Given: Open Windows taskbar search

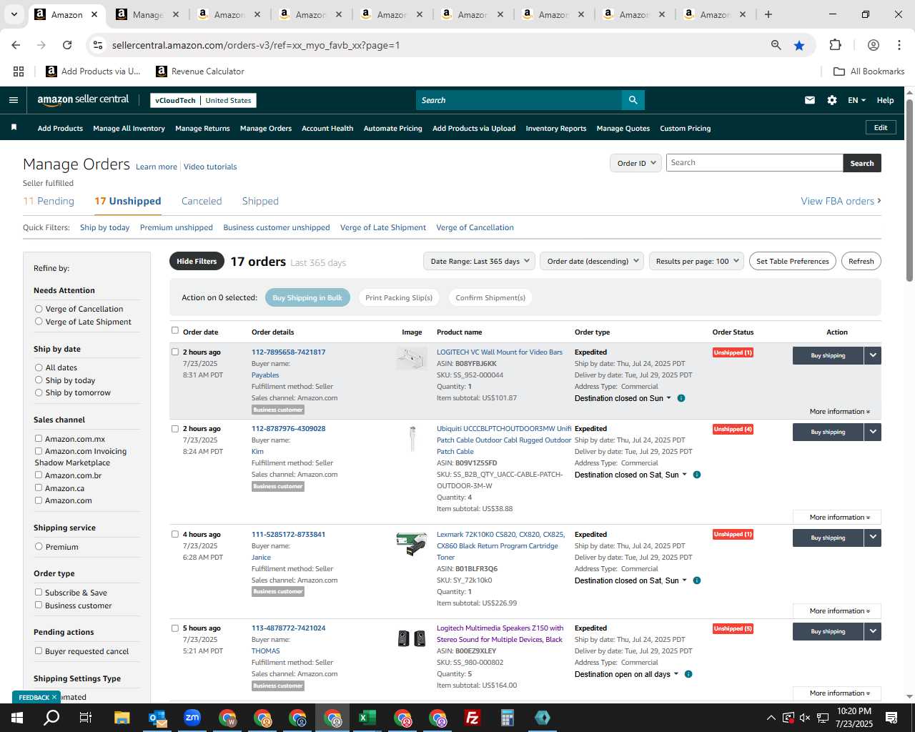Looking at the screenshot, I should tap(51, 718).
